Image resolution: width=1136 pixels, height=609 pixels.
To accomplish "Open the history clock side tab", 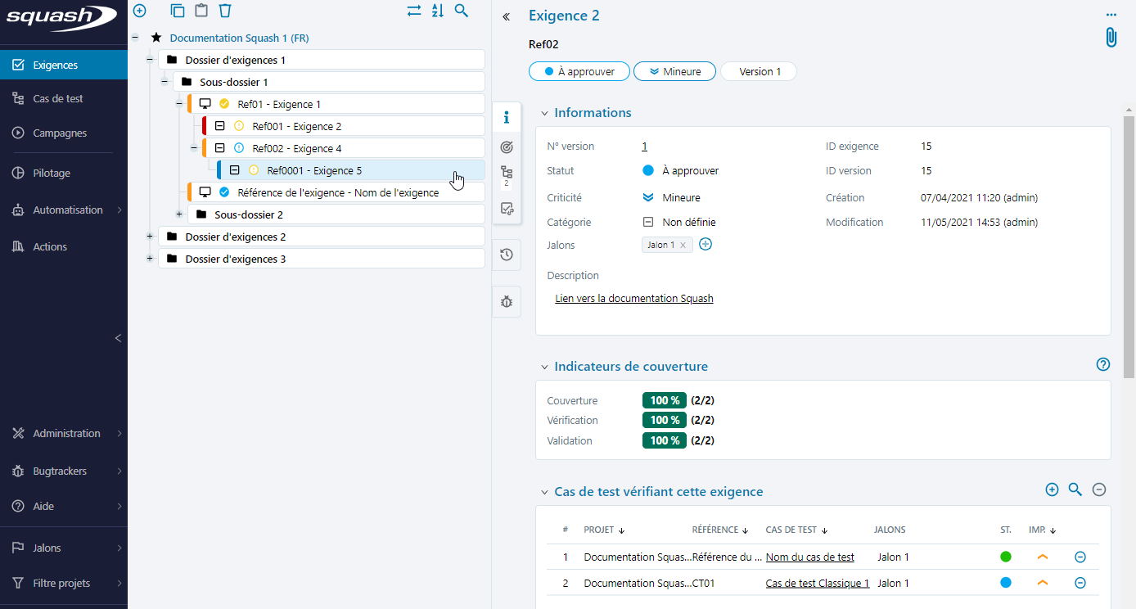I will pyautogui.click(x=507, y=255).
